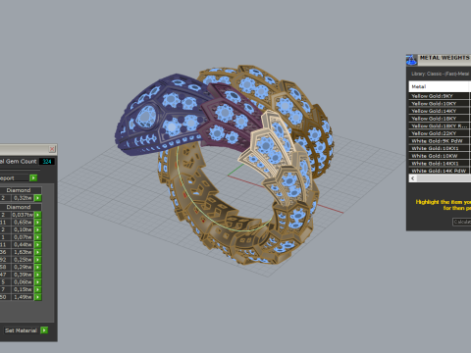Screen dimensions: 471x353
Task: Click the 1,49tw weight cell
Action: tap(23, 297)
